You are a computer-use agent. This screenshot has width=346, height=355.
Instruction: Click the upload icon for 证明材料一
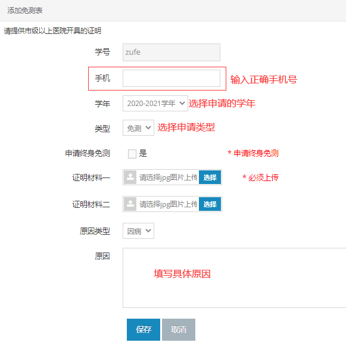click(130, 177)
